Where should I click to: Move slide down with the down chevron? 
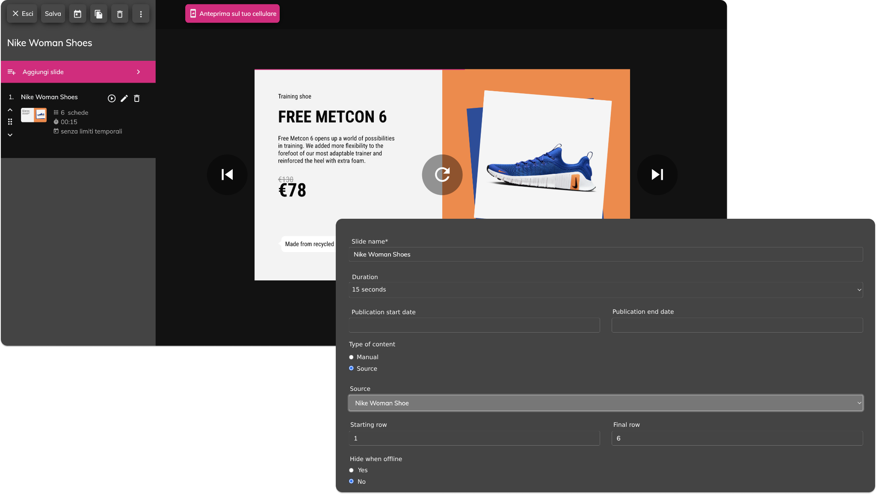coord(10,135)
